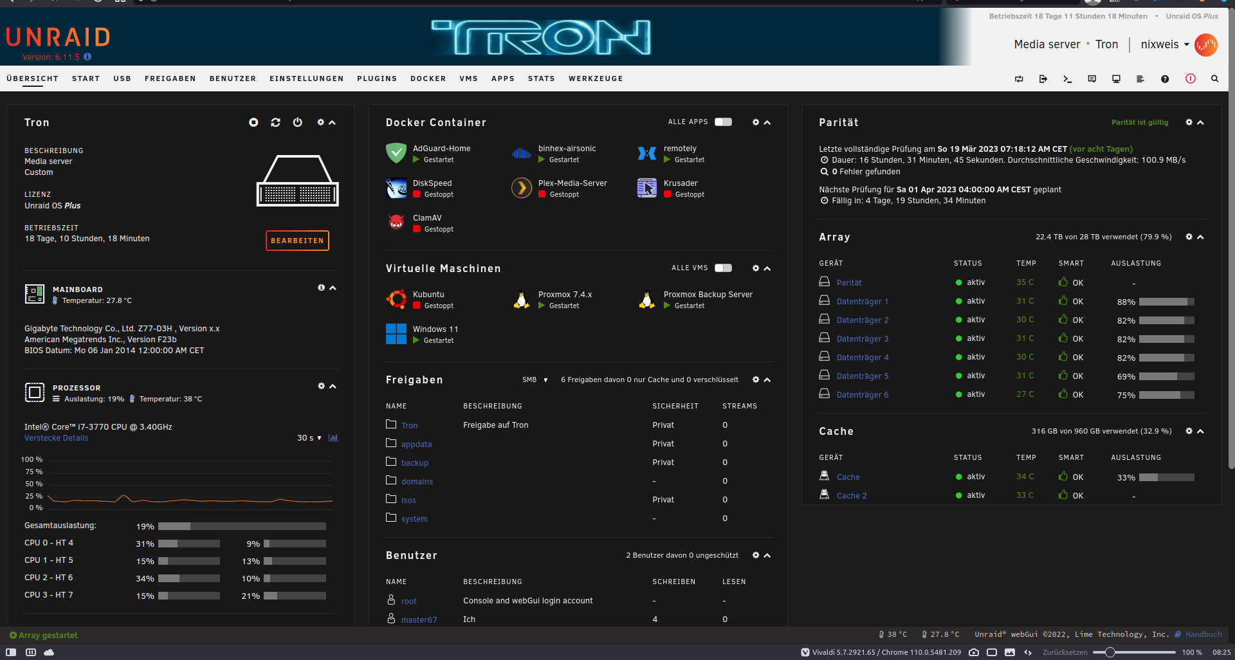1235x660 pixels.
Task: Toggle the ALLE VMS switch
Action: coord(723,268)
